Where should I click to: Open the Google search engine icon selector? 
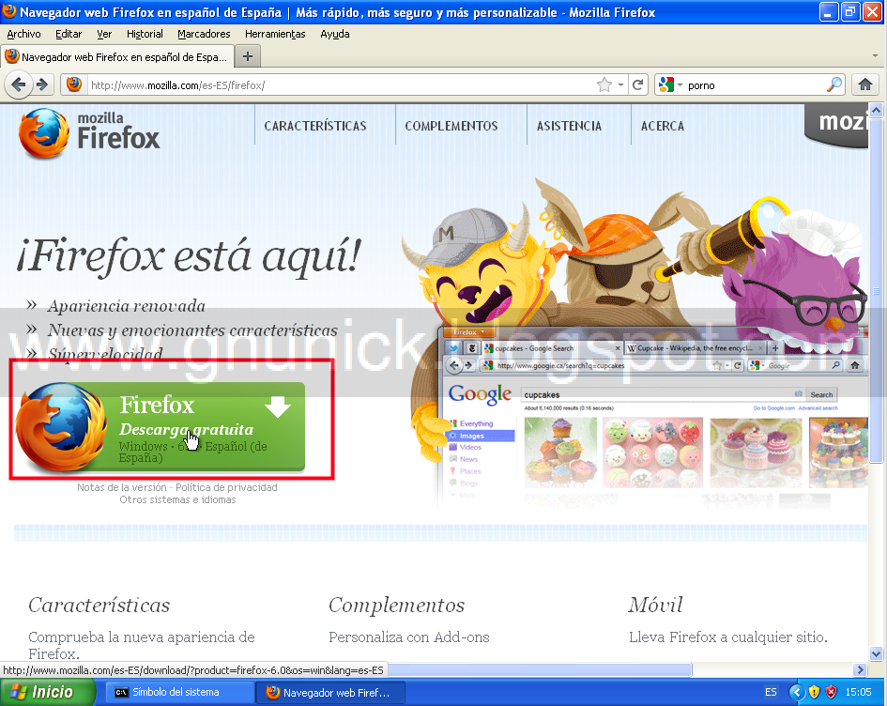tap(670, 84)
